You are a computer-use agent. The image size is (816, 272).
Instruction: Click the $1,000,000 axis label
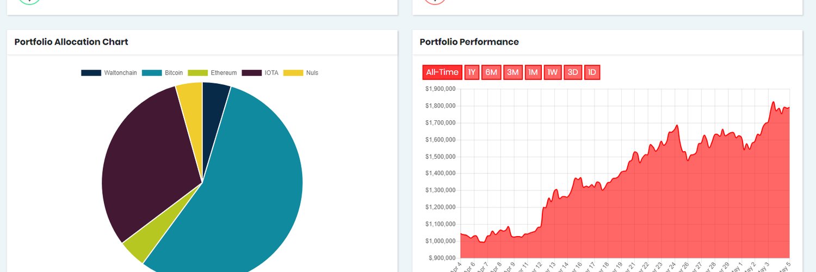[x=441, y=241]
